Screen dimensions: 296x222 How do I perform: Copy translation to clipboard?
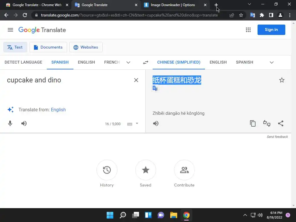(x=253, y=123)
